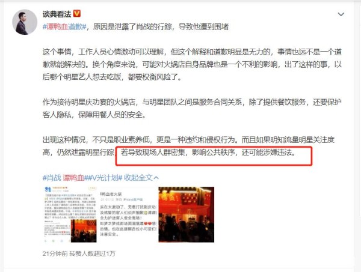Click the 谈典看法 profile avatar
361x272 pixels.
click(x=25, y=22)
